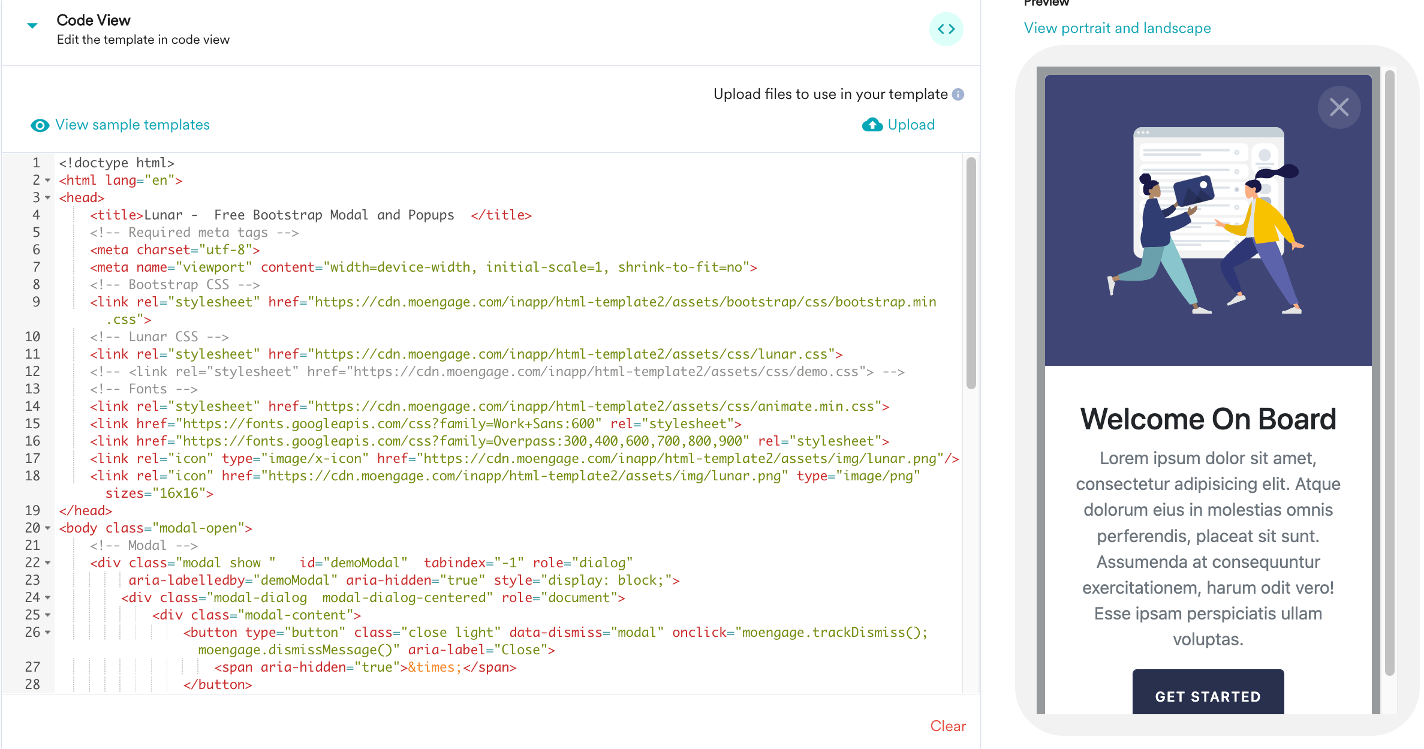Image resolution: width=1424 pixels, height=749 pixels.
Task: Click the meta viewport line 7
Action: tap(423, 267)
